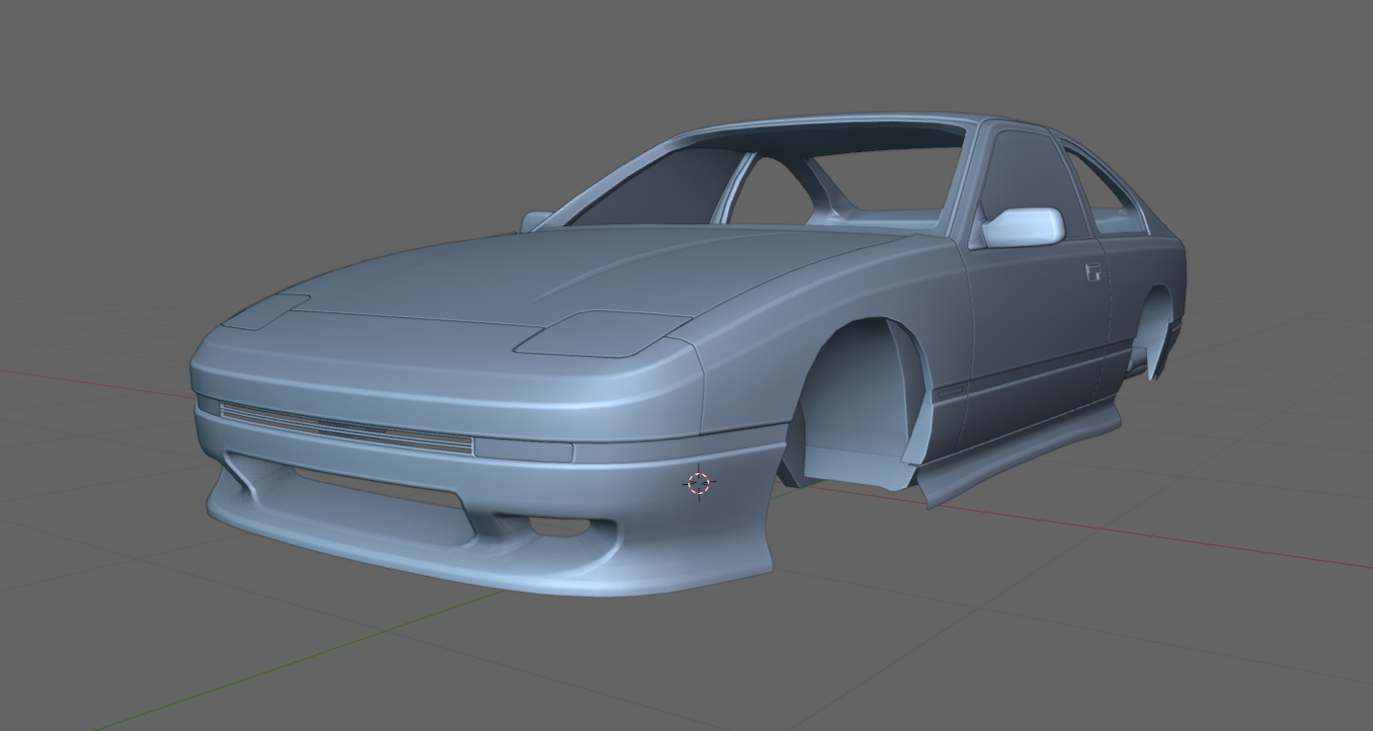Select the car's large door-mounted side mirror
The height and width of the screenshot is (731, 1373).
pyautogui.click(x=1022, y=227)
